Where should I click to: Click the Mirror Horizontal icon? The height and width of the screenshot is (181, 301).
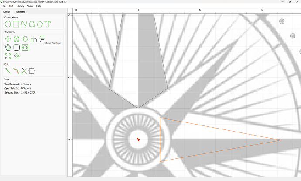point(34,39)
